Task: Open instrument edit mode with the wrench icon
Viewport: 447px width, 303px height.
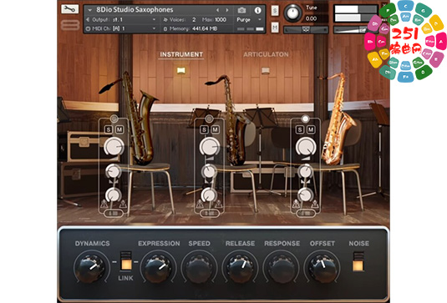Action: (70, 9)
